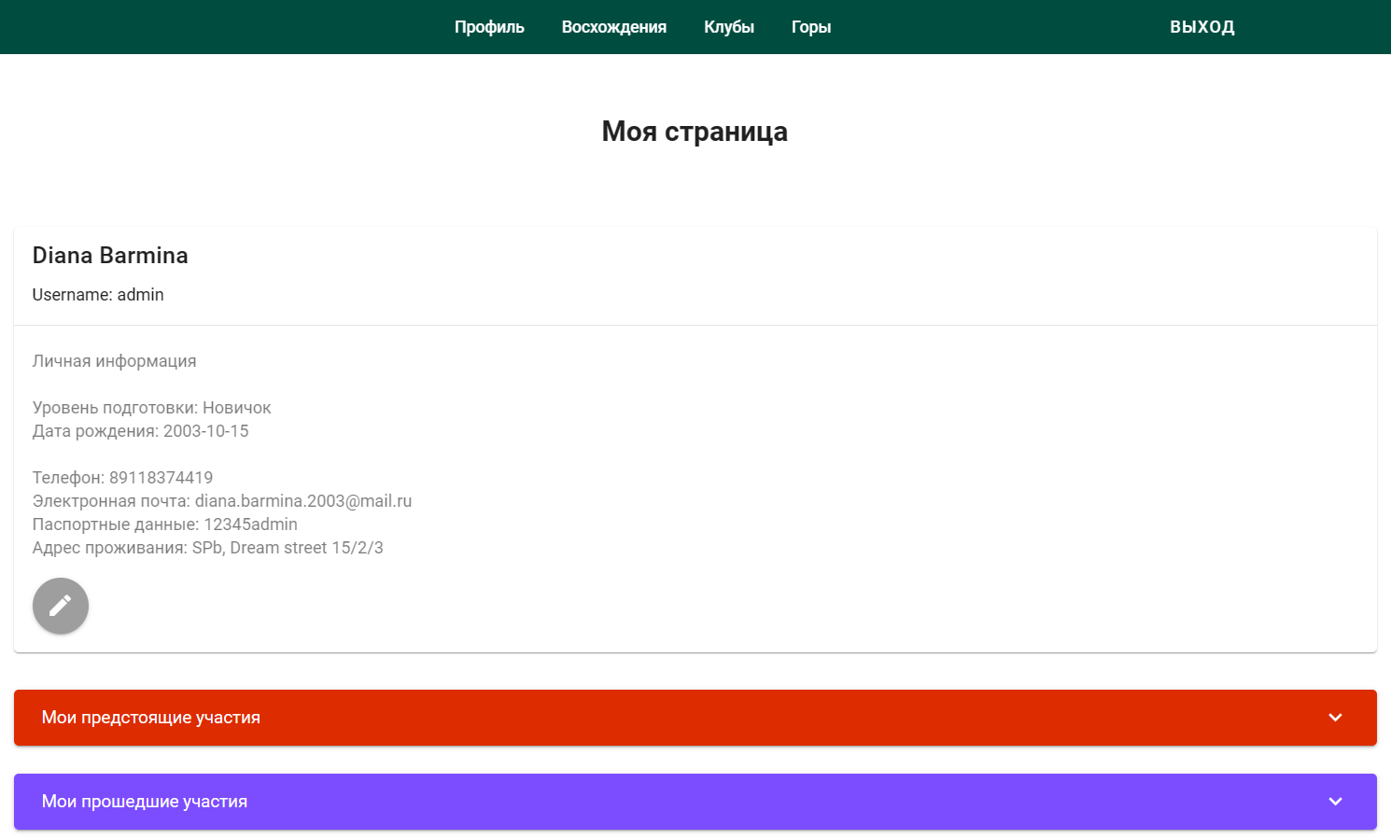
Task: Click the 'Личная информация' section label
Action: 115,360
